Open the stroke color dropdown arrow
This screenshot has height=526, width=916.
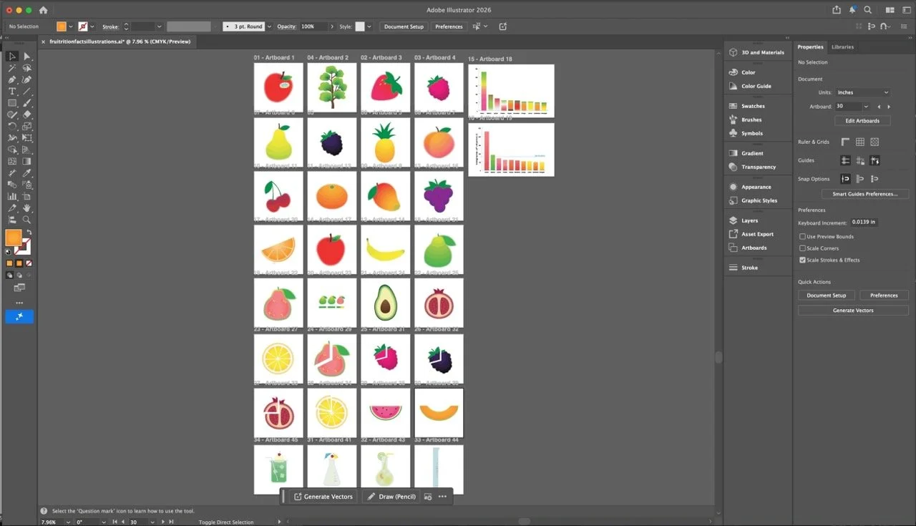[x=92, y=26]
